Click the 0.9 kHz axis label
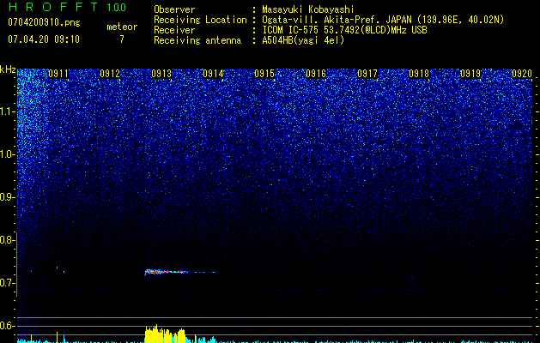This screenshot has height=343, width=540. 7,197
